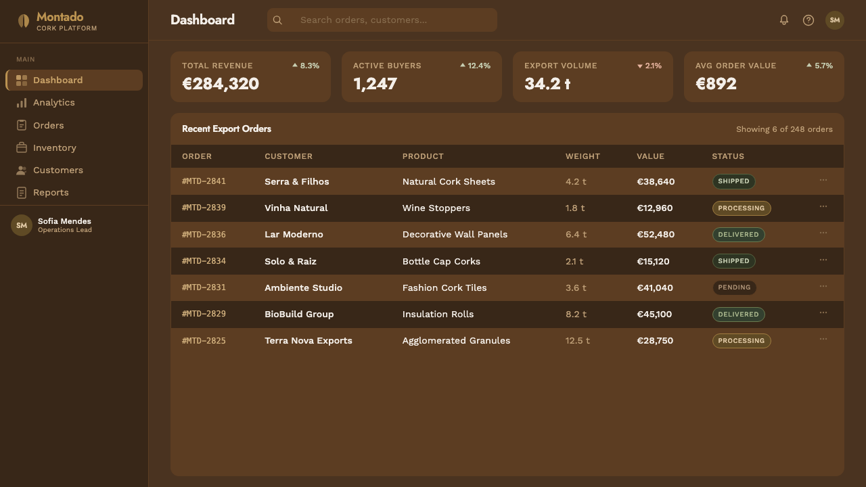Open the SM avatar in top bar
Screen dimensions: 866x487
(835, 20)
